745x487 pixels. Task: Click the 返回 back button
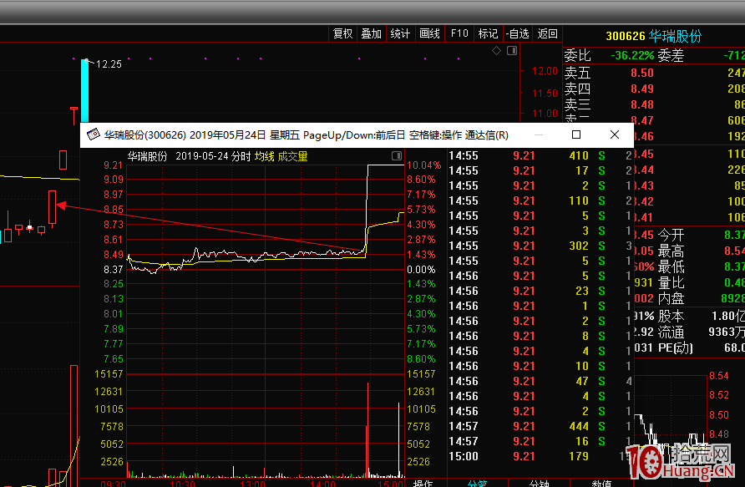pyautogui.click(x=547, y=33)
